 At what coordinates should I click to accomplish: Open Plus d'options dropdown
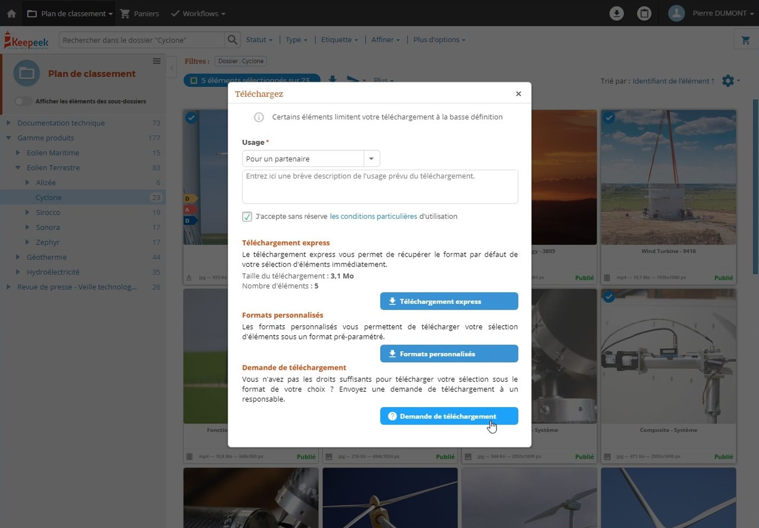pyautogui.click(x=439, y=40)
